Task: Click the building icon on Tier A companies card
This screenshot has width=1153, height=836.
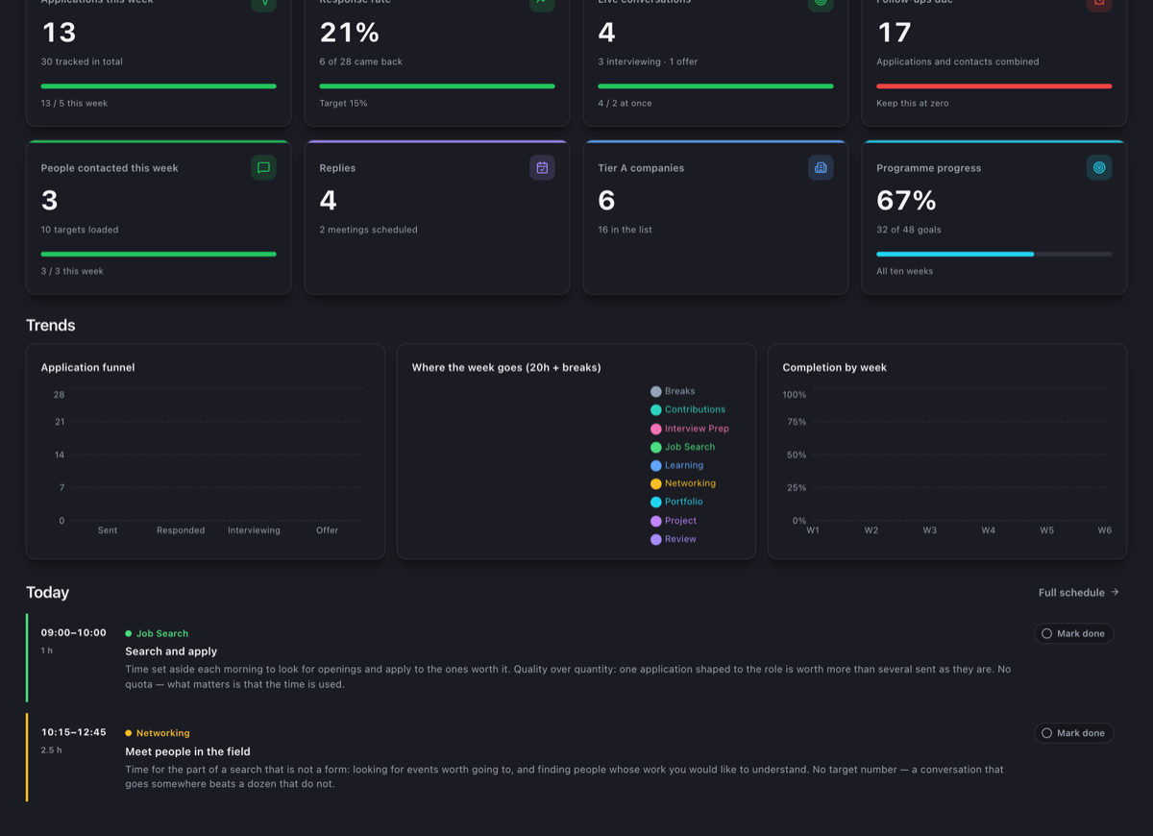Action: pyautogui.click(x=821, y=168)
